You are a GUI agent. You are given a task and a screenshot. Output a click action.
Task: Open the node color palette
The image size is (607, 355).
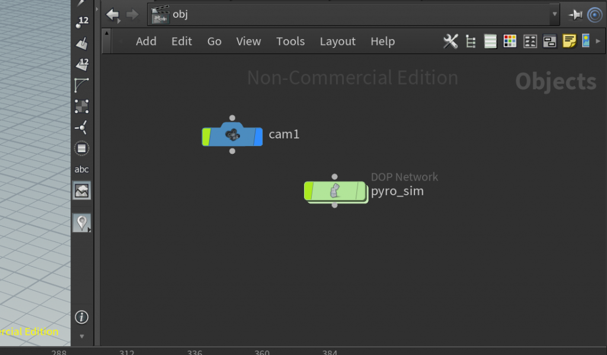pos(510,41)
